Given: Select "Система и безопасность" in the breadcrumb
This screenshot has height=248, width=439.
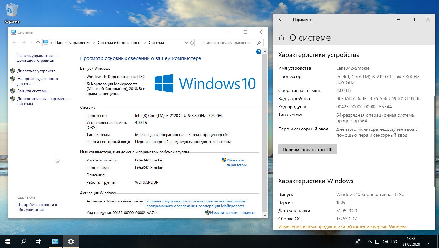Looking at the screenshot, I should coord(119,43).
